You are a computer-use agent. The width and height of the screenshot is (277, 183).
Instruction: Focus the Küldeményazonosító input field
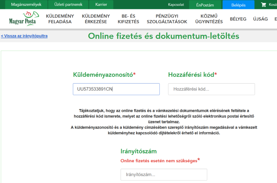pyautogui.click(x=116, y=89)
